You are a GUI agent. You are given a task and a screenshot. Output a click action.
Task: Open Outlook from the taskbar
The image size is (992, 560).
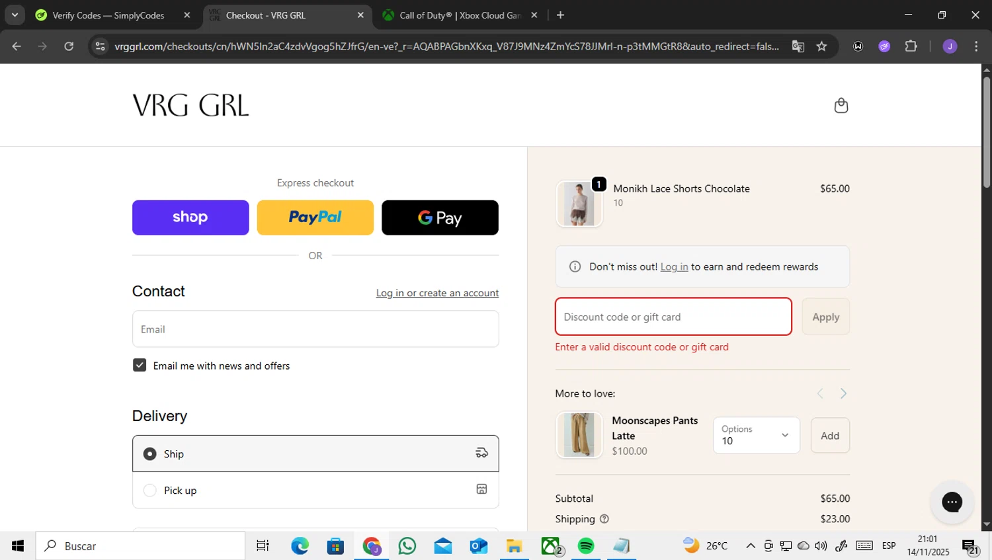coord(478,546)
